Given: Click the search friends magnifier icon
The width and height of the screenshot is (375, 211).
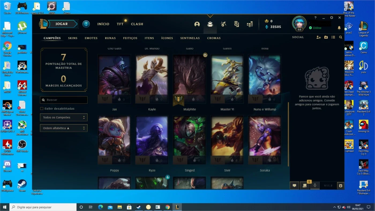Looking at the screenshot, I should point(341,37).
